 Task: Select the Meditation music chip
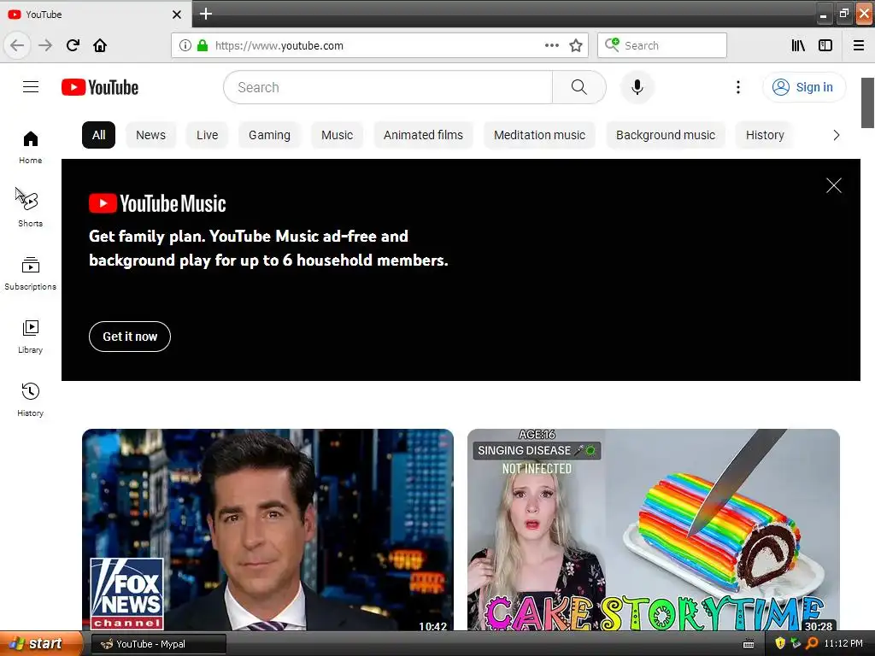(x=540, y=135)
